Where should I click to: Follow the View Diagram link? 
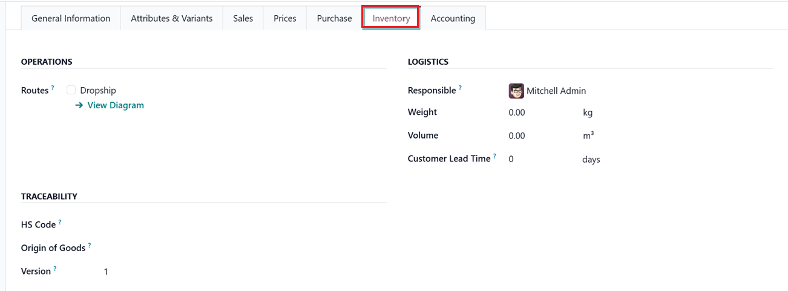[x=116, y=105]
